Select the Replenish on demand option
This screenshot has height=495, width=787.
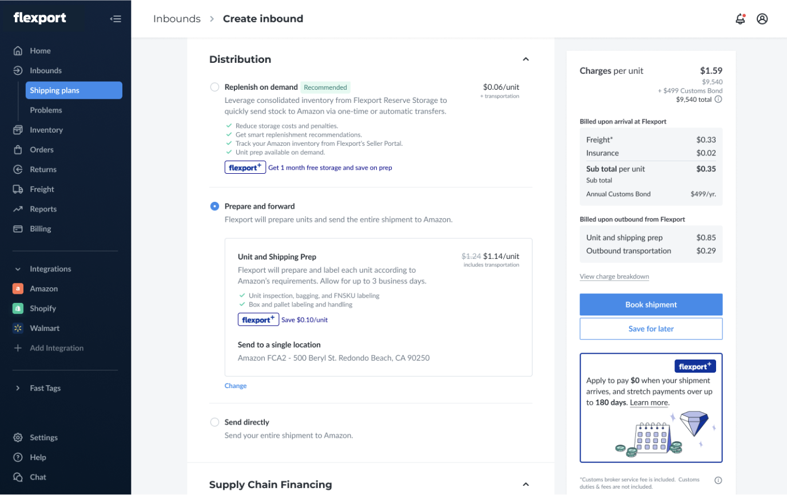tap(214, 87)
